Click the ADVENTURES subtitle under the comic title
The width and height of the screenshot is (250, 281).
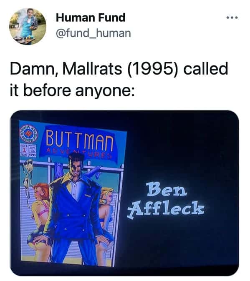coord(79,153)
